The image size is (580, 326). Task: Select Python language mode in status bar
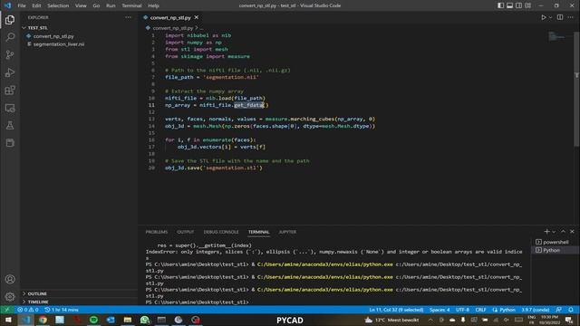pos(504,310)
